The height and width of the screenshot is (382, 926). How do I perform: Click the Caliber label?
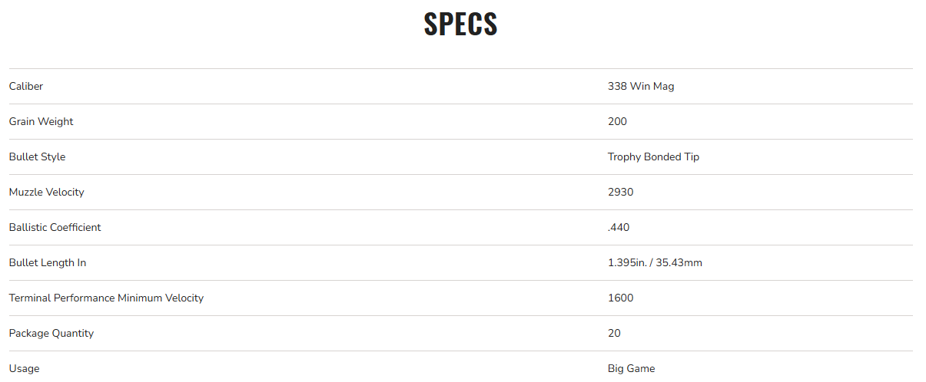tap(26, 87)
